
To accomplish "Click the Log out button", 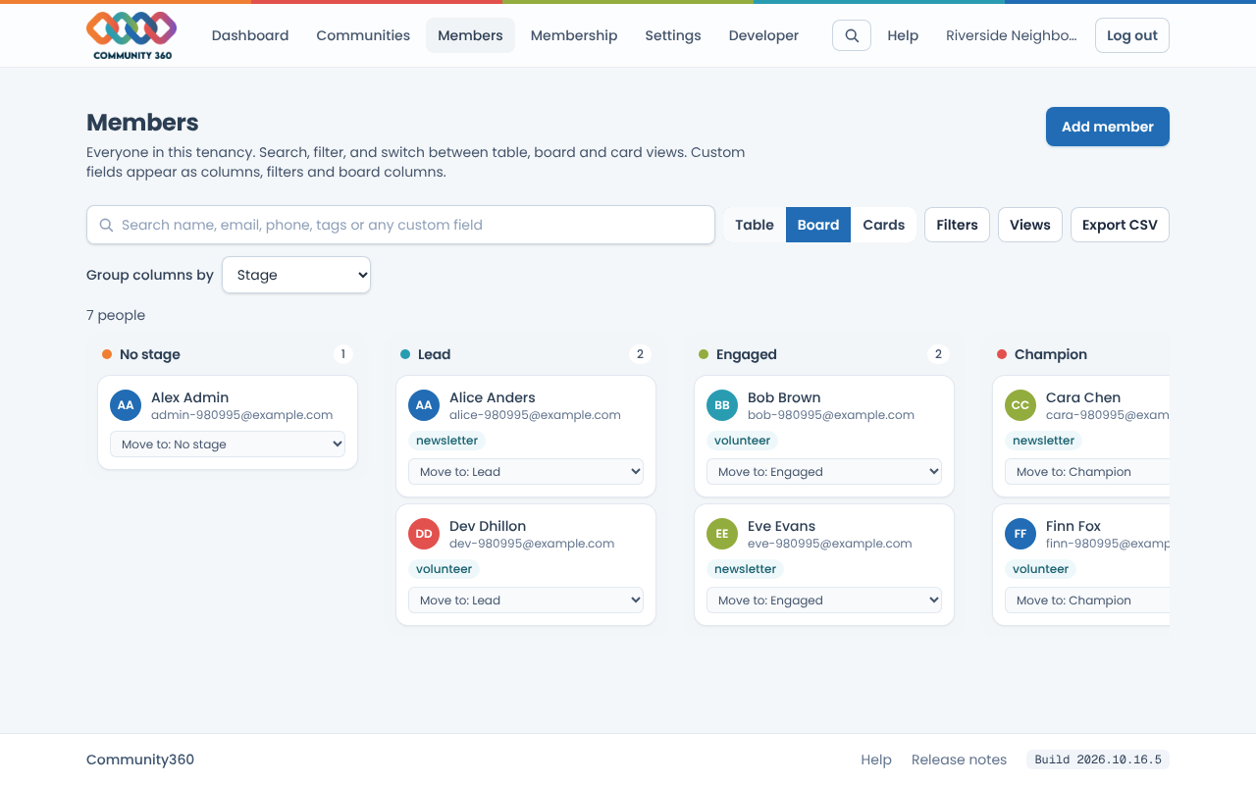I will [1132, 35].
